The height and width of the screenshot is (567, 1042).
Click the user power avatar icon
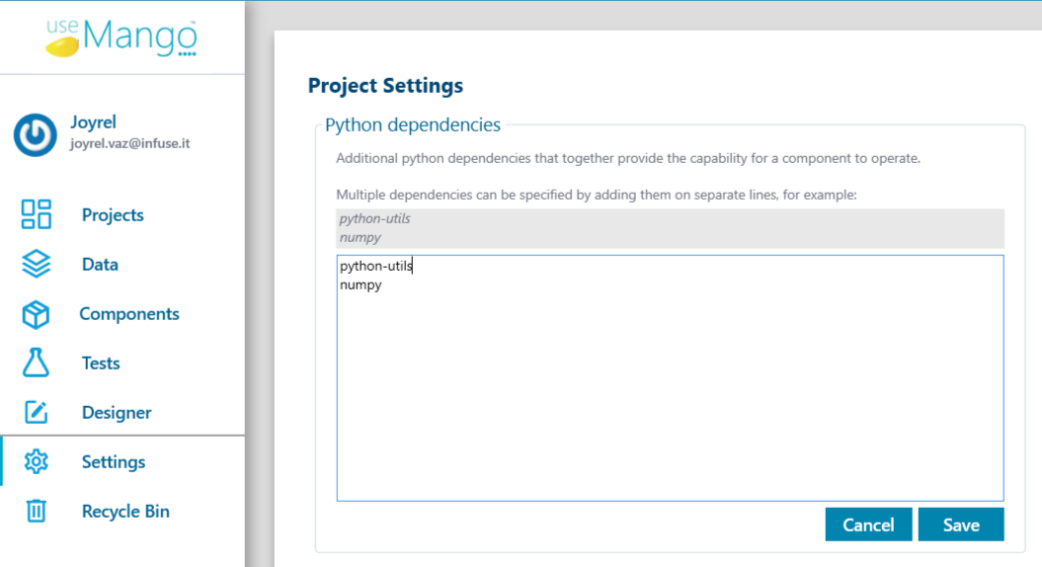[35, 135]
